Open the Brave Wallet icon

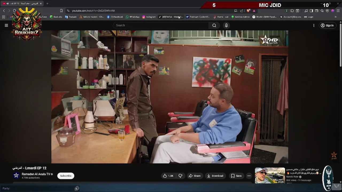tap(317, 11)
